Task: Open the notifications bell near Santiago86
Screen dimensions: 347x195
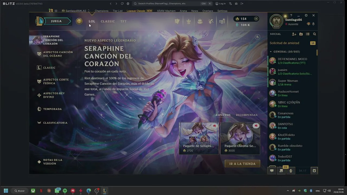Action: coord(313,24)
